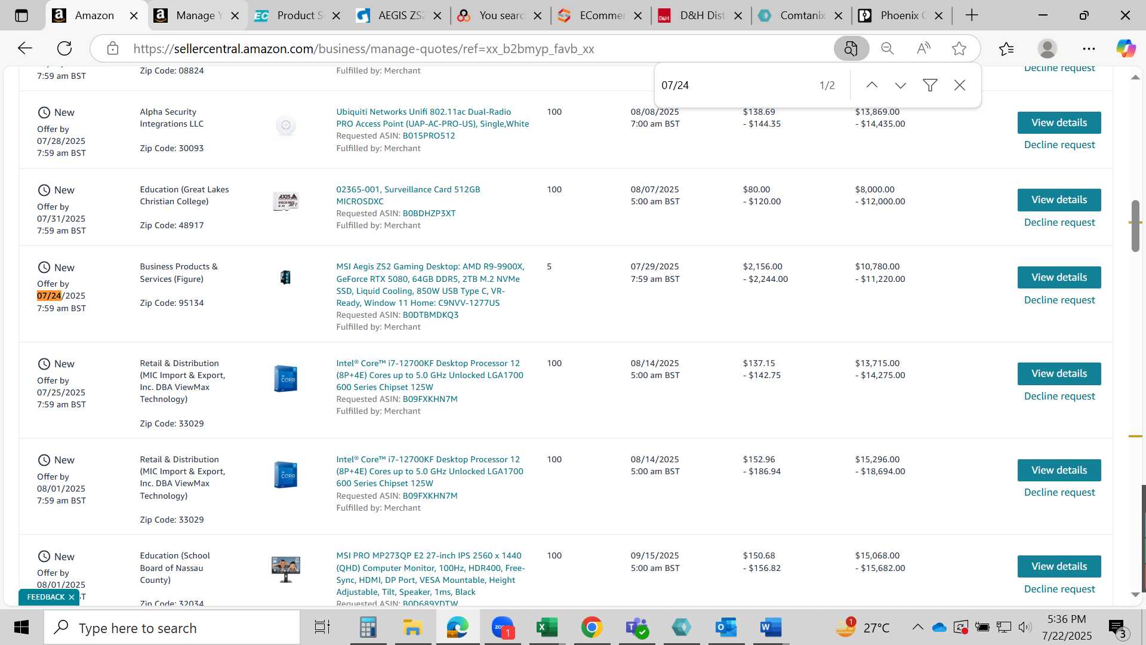The height and width of the screenshot is (645, 1146).
Task: Open the Windows Start menu
Action: [x=21, y=628]
